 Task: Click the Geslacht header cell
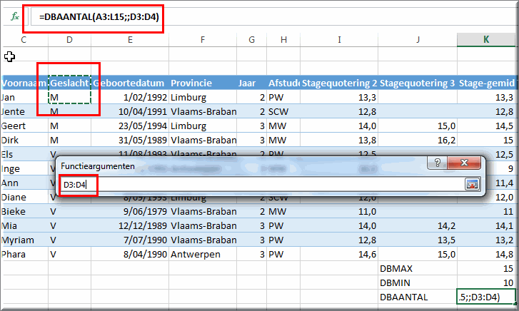point(69,83)
